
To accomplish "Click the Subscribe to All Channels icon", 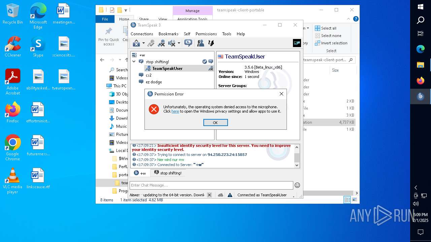I will coord(188,43).
